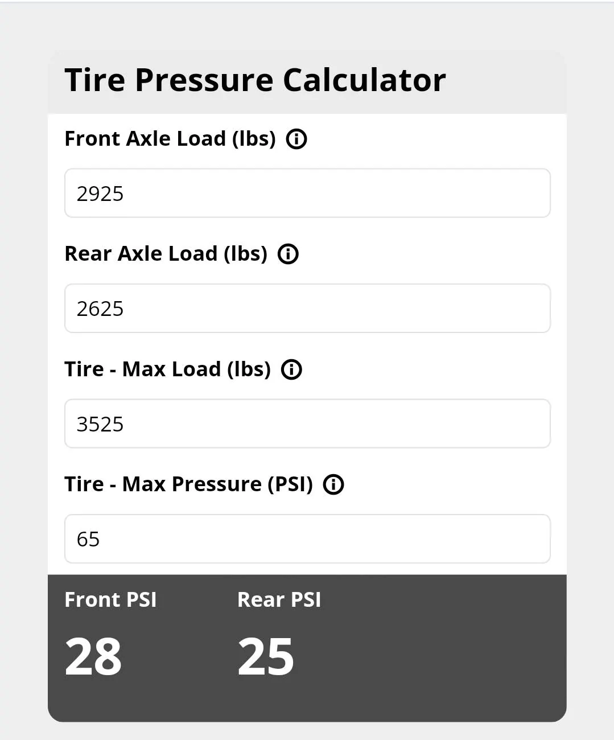Click blank header area beside the calculator title
The height and width of the screenshot is (740, 614).
click(x=506, y=81)
